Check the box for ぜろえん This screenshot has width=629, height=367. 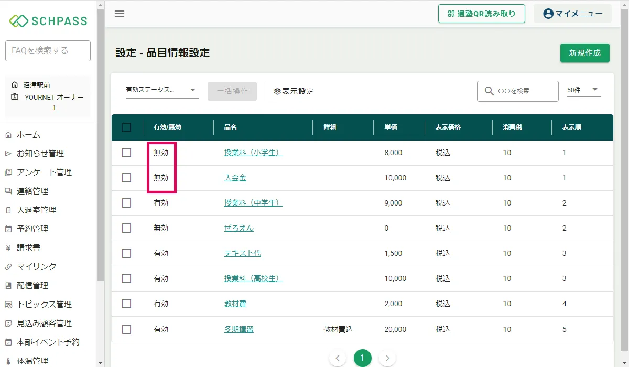coord(126,228)
